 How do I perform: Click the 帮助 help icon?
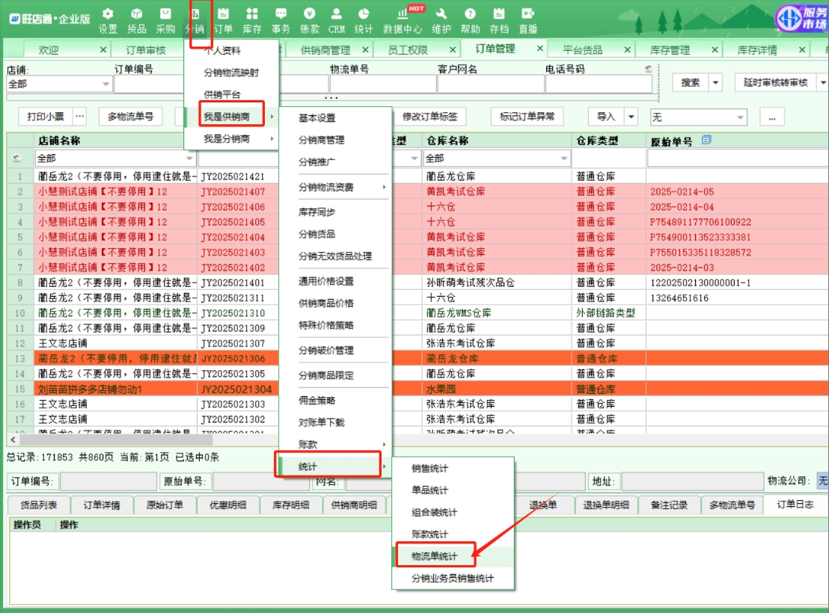point(470,20)
